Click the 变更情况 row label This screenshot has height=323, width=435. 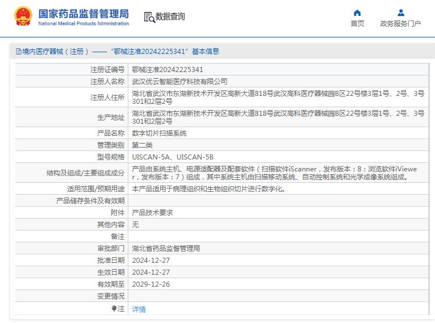pos(111,296)
